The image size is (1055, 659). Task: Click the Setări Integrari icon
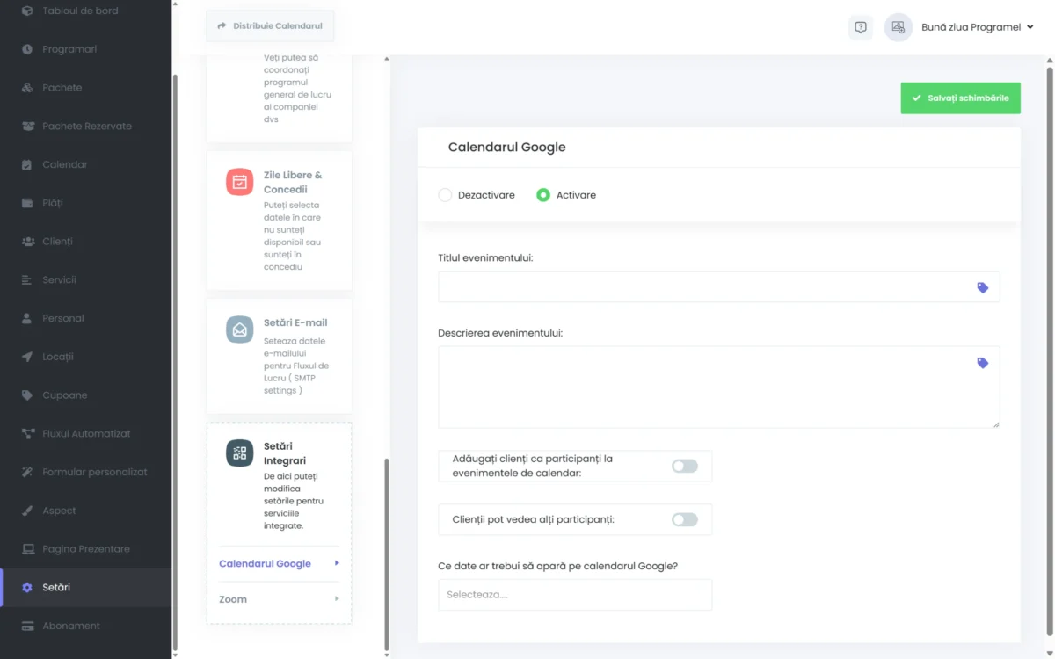click(x=239, y=453)
